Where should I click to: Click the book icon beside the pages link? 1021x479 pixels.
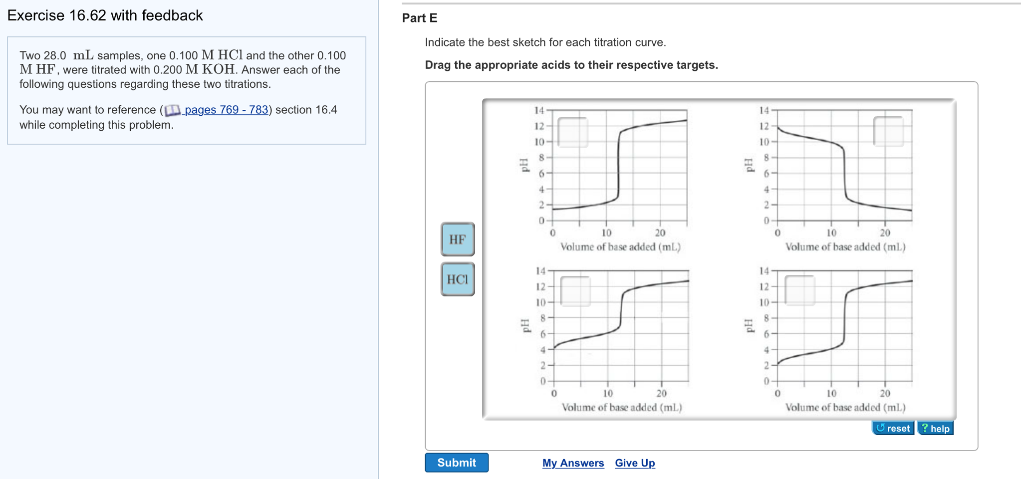(x=172, y=110)
